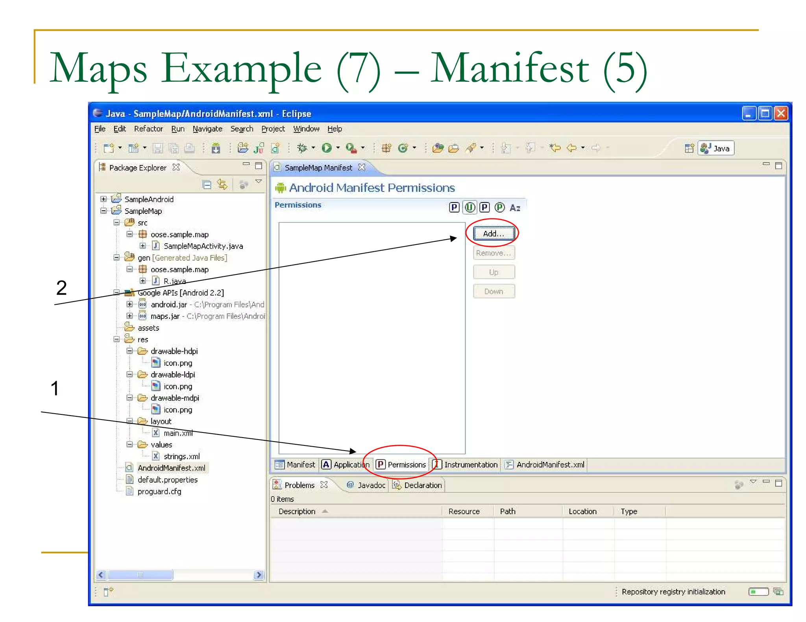
Task: Sort by the Description column header
Action: [356, 511]
